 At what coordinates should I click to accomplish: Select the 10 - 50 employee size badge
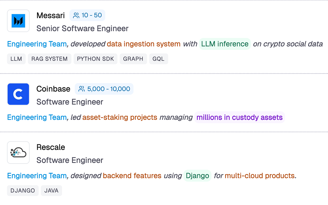click(x=87, y=15)
